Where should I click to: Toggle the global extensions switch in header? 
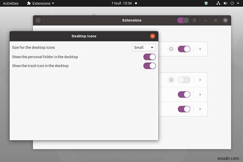click(x=183, y=20)
